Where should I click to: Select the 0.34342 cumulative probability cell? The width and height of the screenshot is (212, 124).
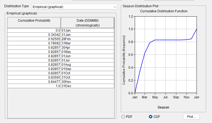34,35
